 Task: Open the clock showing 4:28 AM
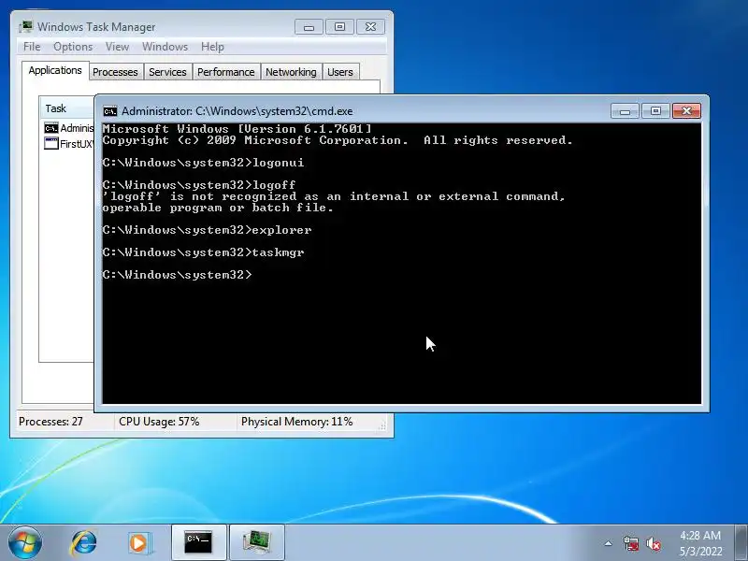pos(700,543)
